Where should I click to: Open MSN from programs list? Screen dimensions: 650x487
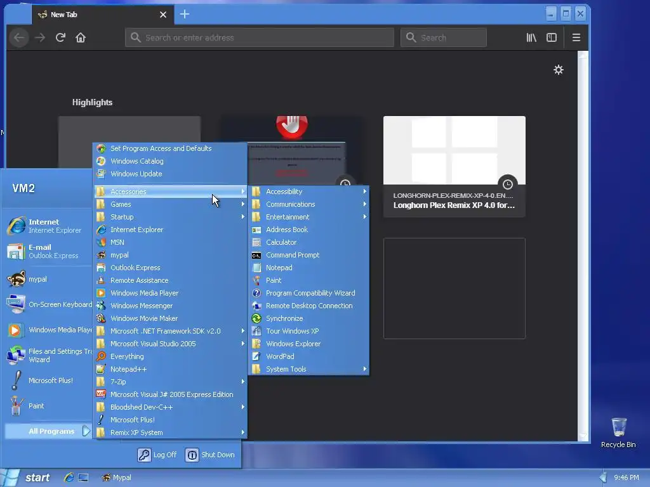170,242
